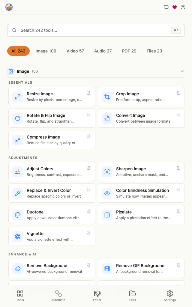Pin the Convert Image tool
The width and height of the screenshot is (192, 307).
pyautogui.click(x=178, y=115)
